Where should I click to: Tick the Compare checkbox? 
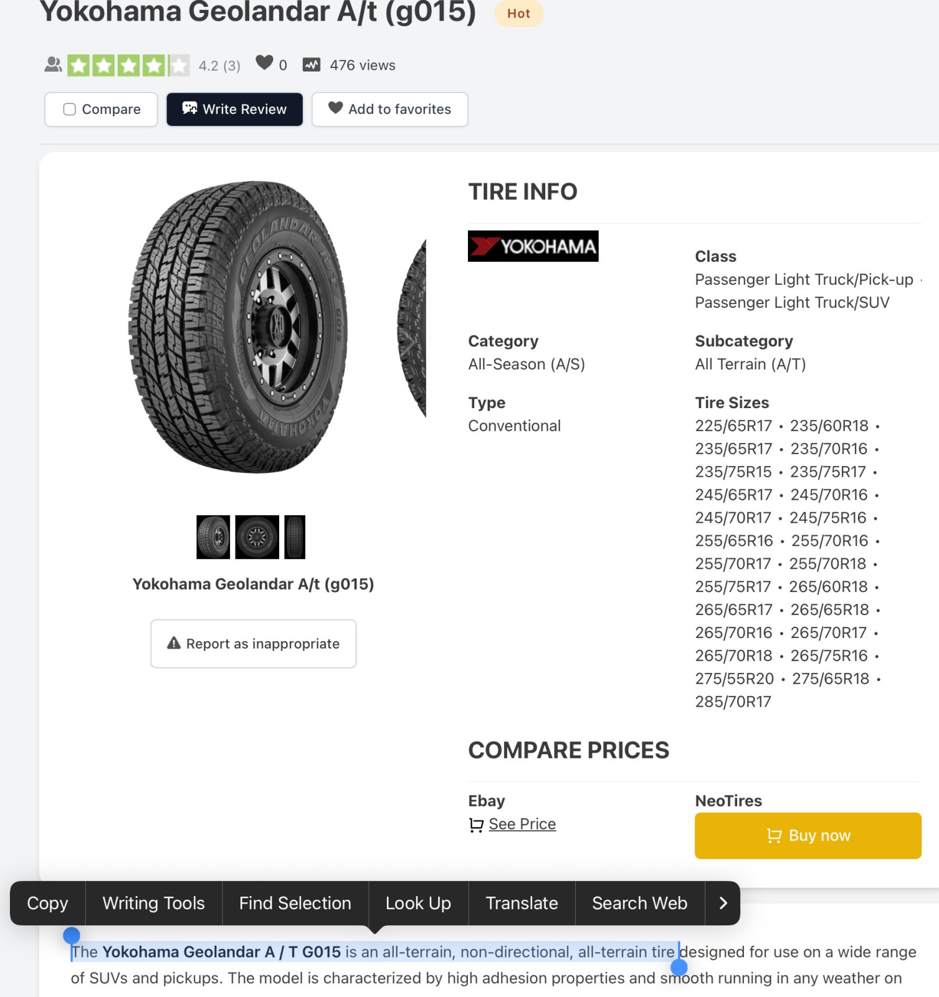point(70,109)
